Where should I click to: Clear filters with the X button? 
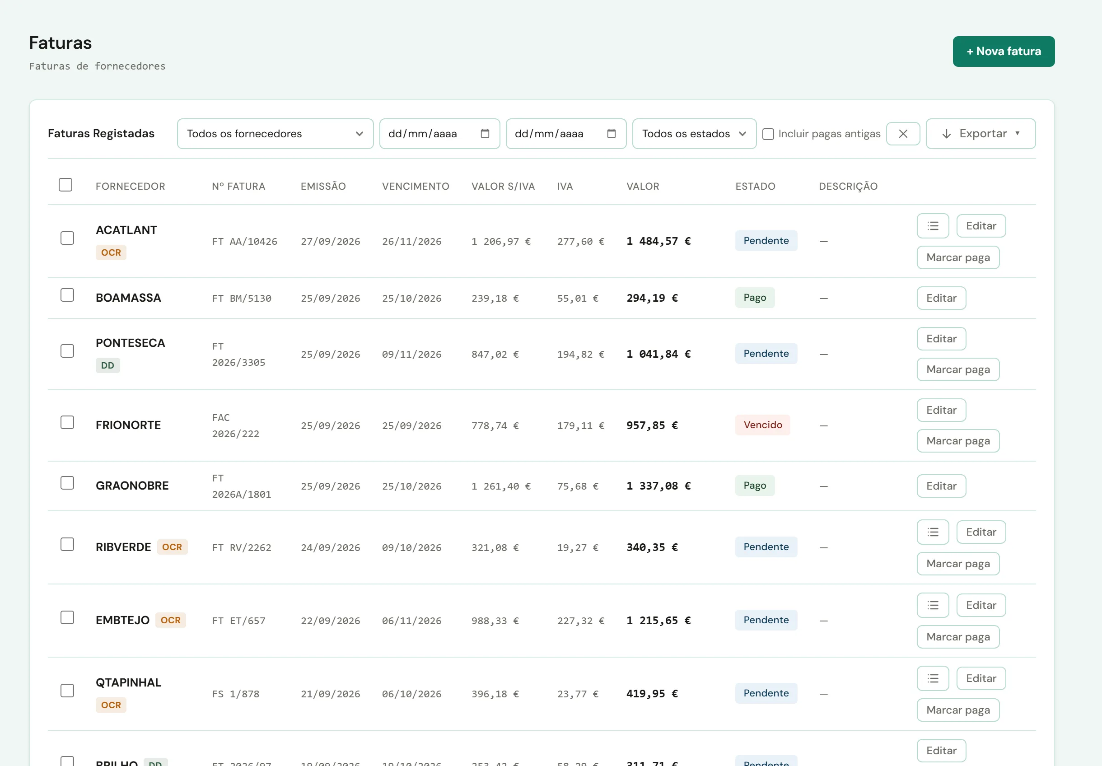(x=903, y=134)
